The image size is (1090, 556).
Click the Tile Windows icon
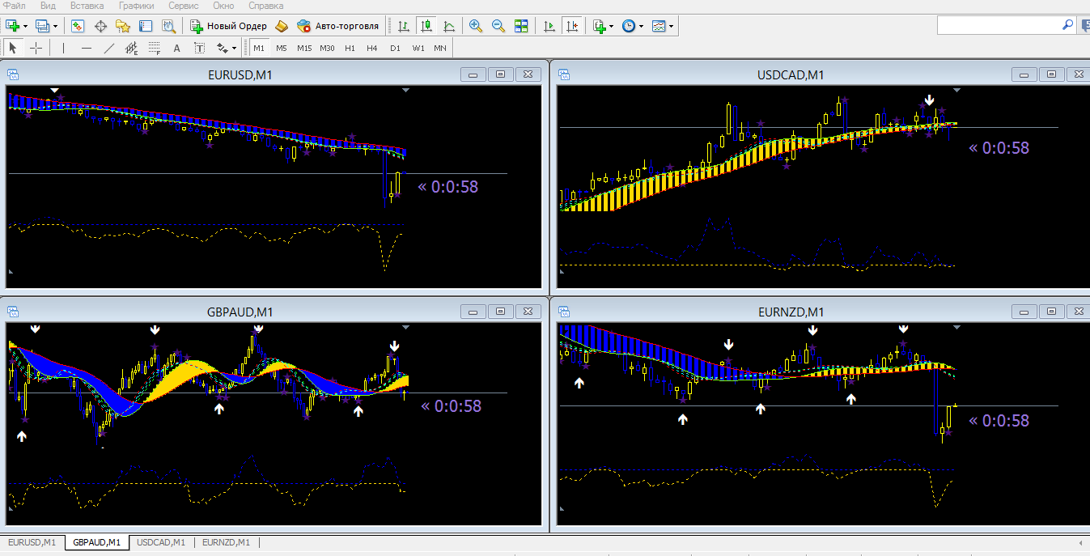pyautogui.click(x=521, y=26)
